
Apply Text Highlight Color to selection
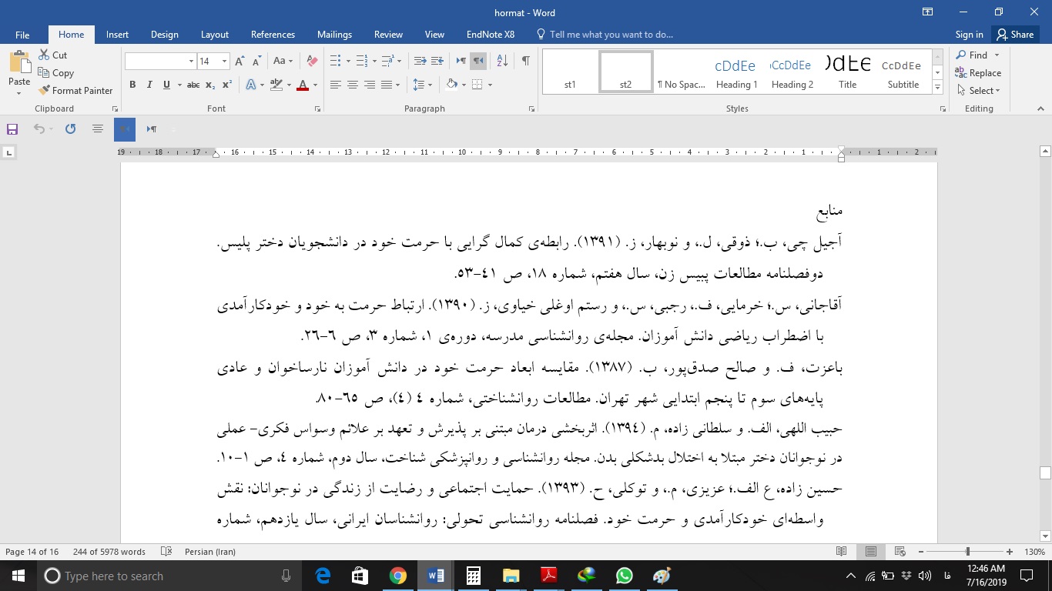coord(277,85)
